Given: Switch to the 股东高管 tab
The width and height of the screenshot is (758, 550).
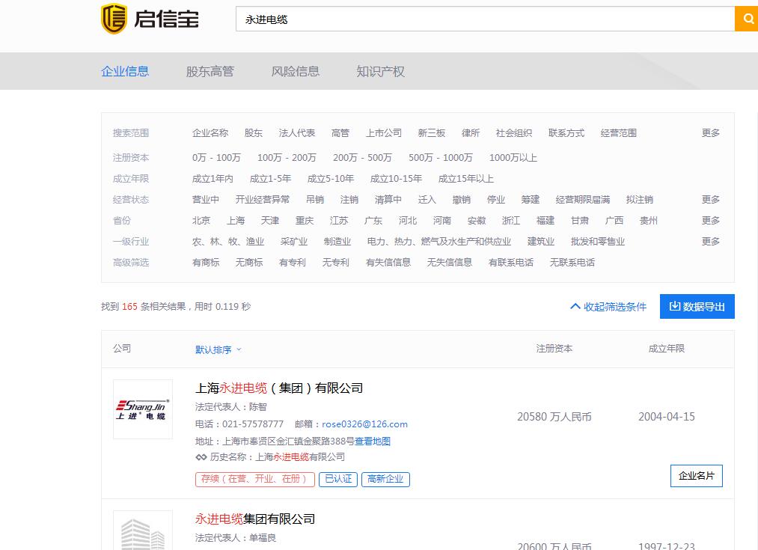Looking at the screenshot, I should pos(210,72).
